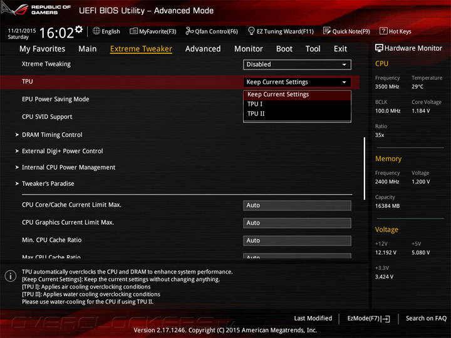The width and height of the screenshot is (451, 338).
Task: Click the Memory voltage 1.200 V value
Action: pos(421,182)
